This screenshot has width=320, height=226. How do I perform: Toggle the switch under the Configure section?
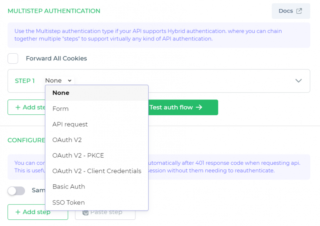click(16, 191)
